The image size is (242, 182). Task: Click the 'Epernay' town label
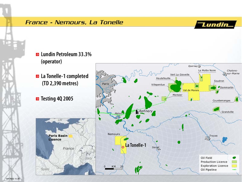tap(193, 66)
